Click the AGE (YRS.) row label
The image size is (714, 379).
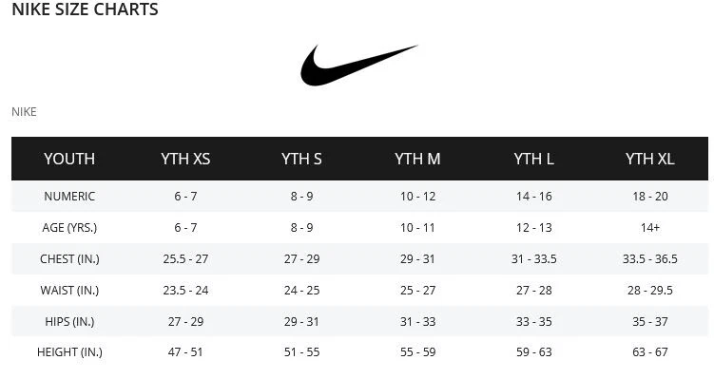(69, 227)
